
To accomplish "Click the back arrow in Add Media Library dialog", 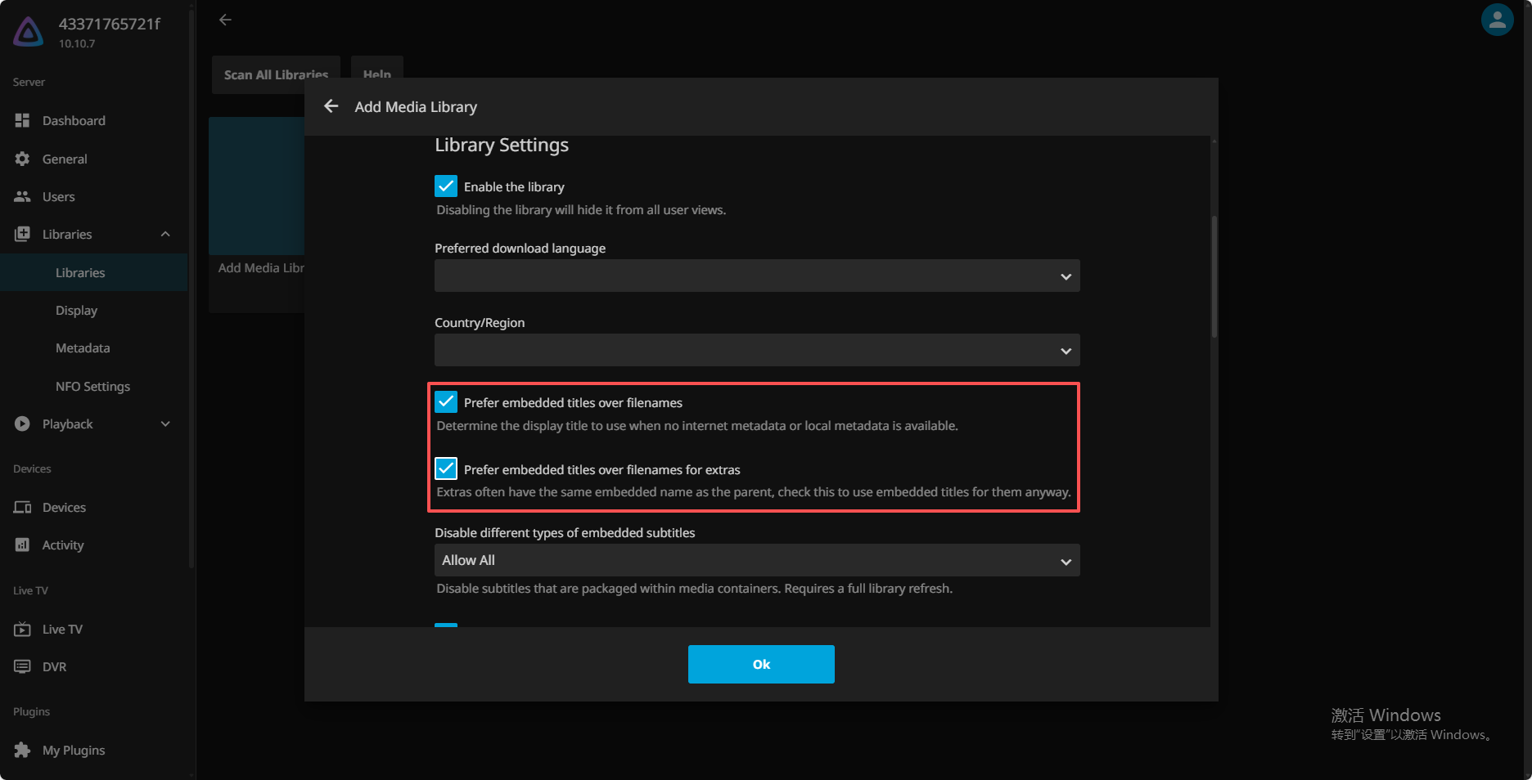I will click(331, 106).
